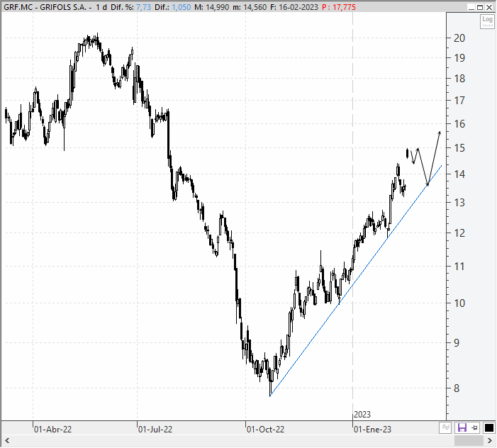497x448 pixels.
Task: Click the title 'GRF.MC - GRIFOLS S.A.'
Action: click(x=45, y=7)
